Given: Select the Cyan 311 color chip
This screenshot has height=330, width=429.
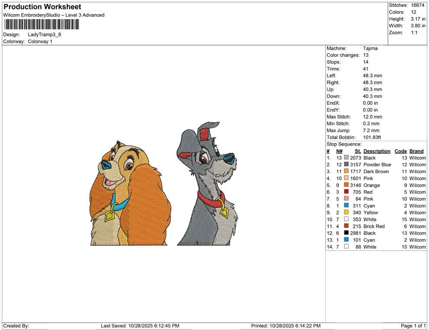Looking at the screenshot, I should tap(346, 206).
